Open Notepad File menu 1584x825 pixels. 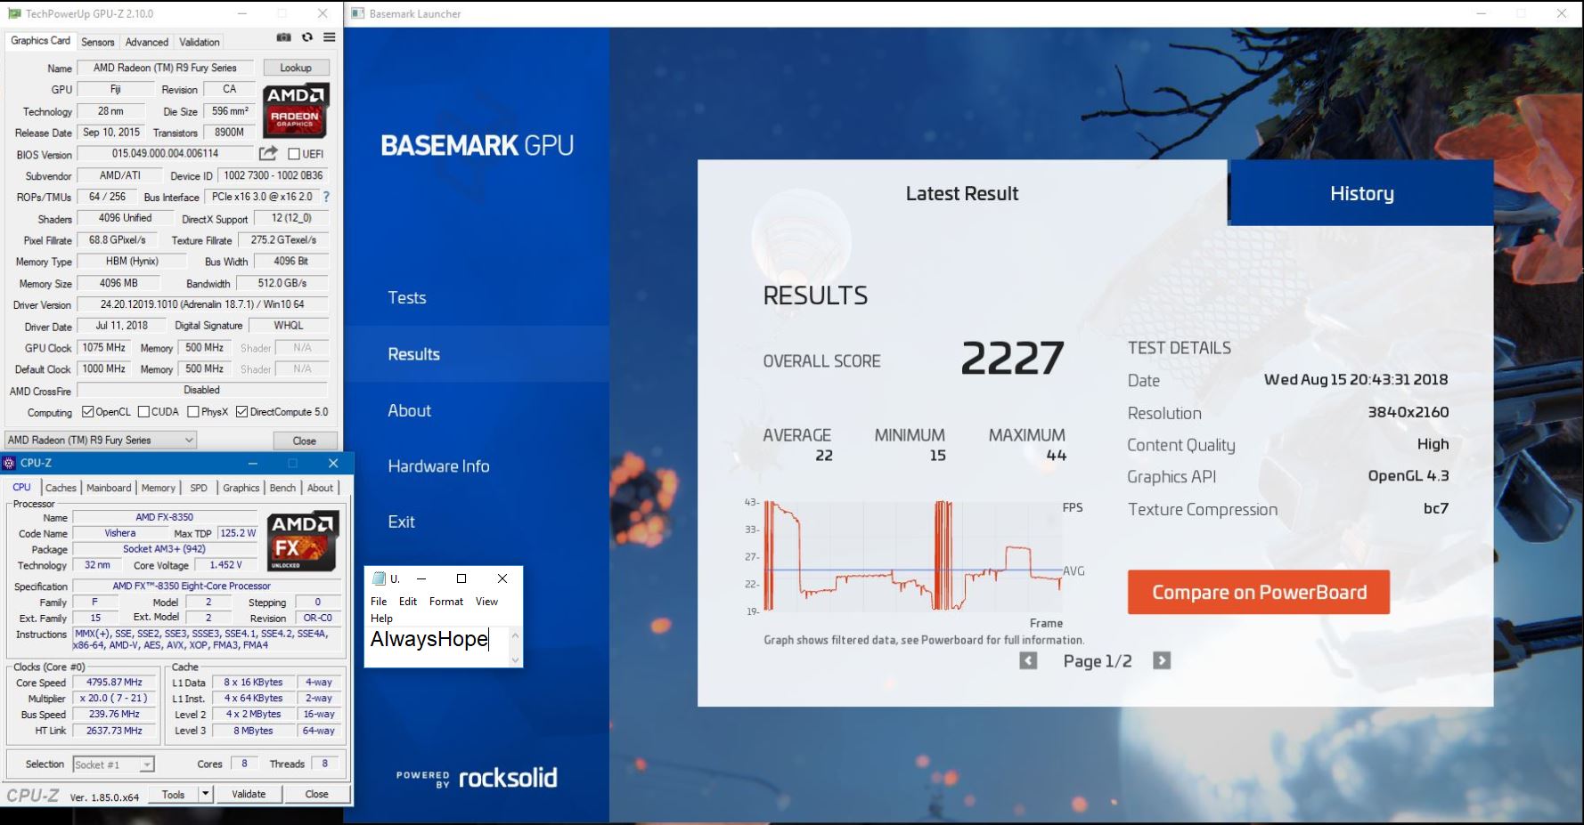pos(379,602)
